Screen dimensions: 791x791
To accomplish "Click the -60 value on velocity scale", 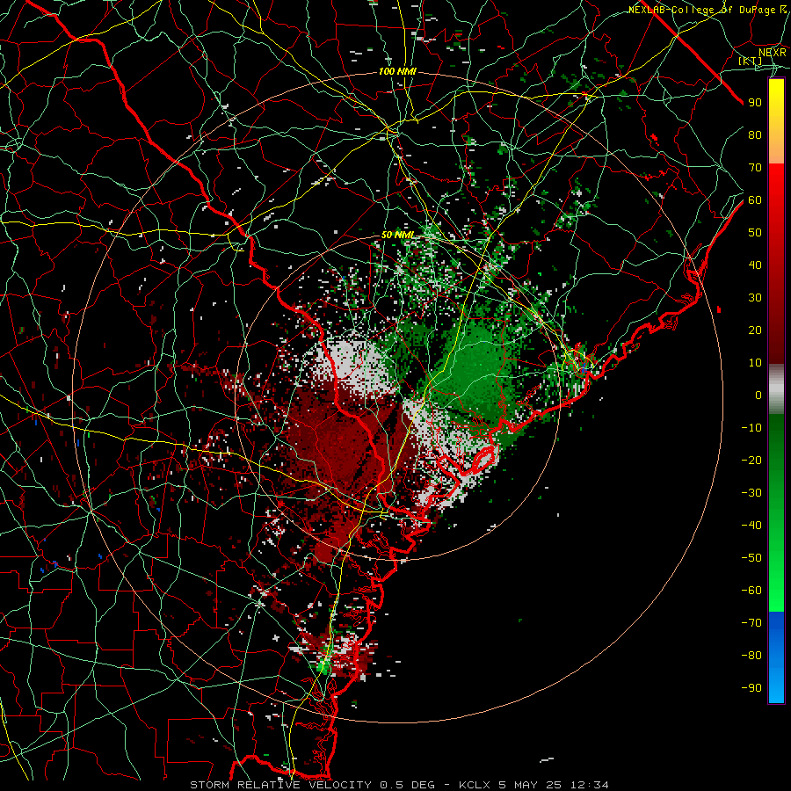I will [751, 591].
